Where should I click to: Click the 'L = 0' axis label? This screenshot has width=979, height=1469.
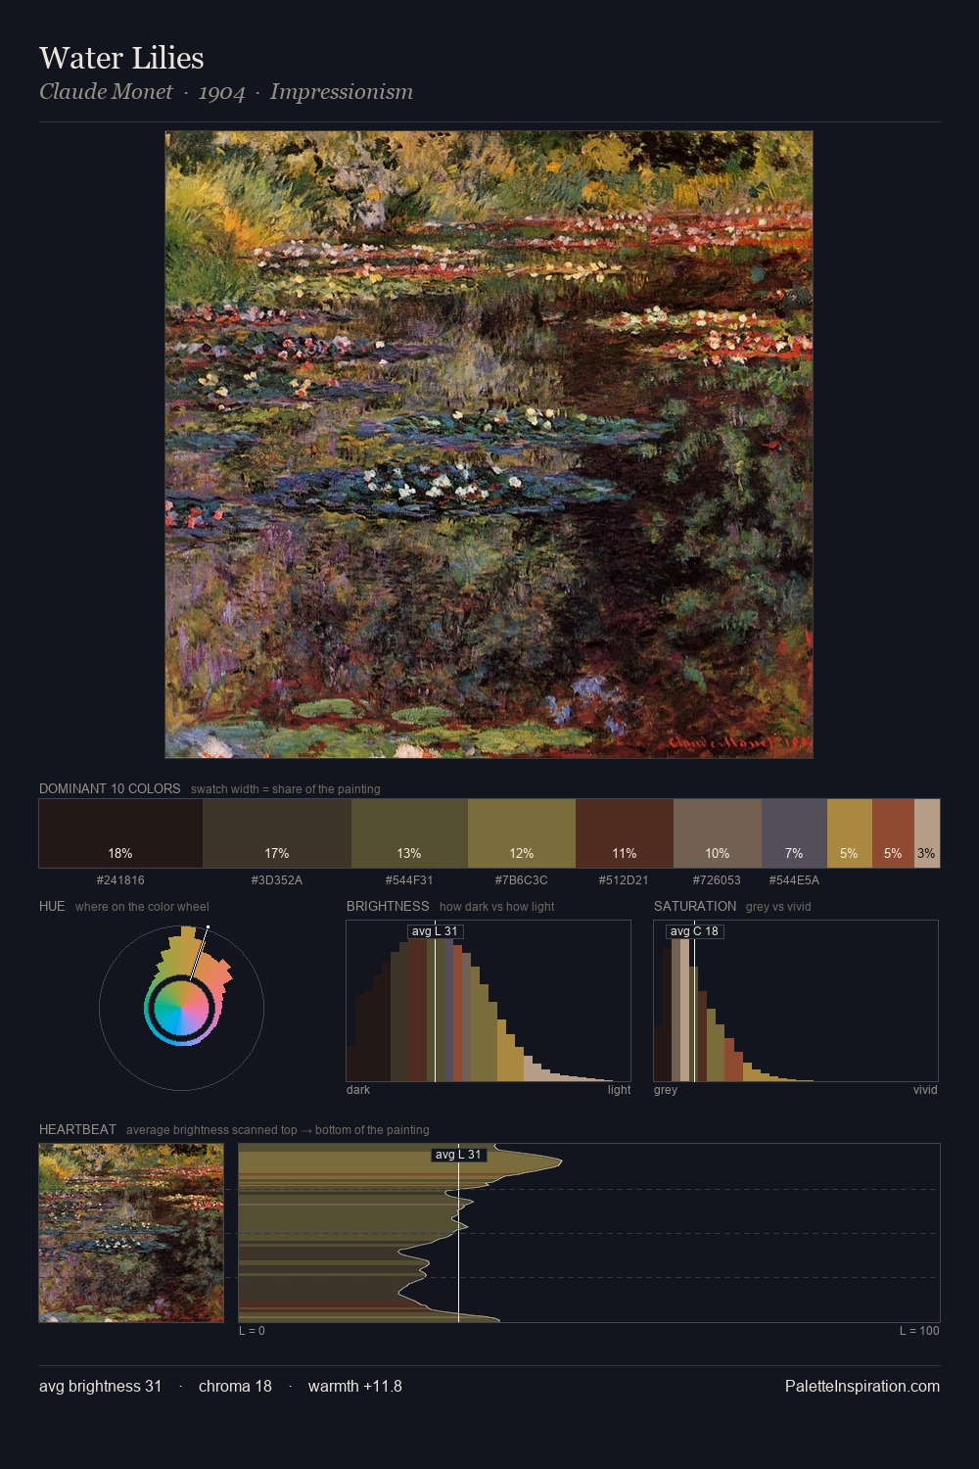coord(252,1331)
